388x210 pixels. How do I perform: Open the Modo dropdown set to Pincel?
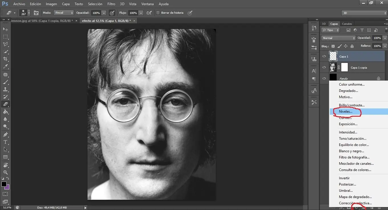[64, 13]
